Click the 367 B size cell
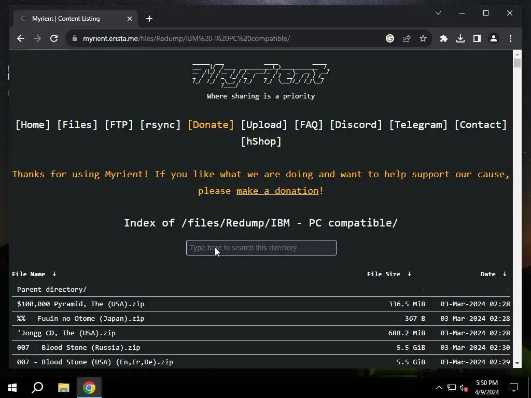531x398 pixels. click(415, 319)
